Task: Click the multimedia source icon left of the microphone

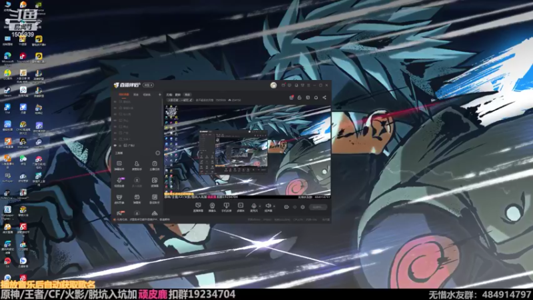Action: pos(241,205)
